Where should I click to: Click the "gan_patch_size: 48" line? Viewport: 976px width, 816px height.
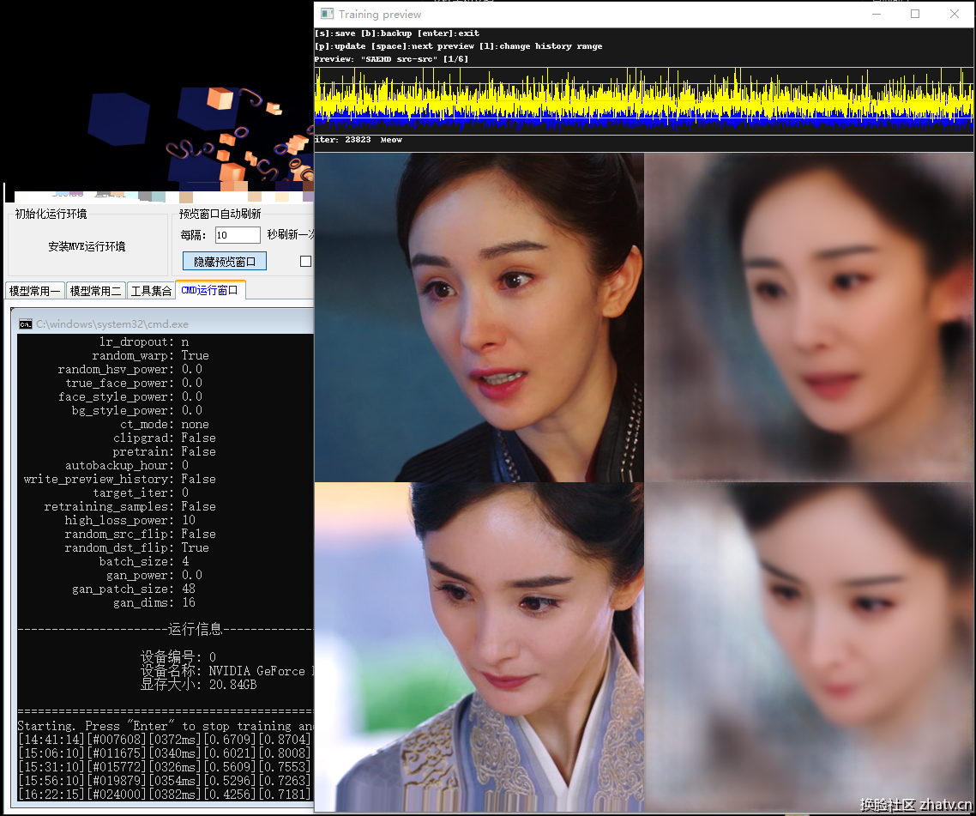point(134,589)
